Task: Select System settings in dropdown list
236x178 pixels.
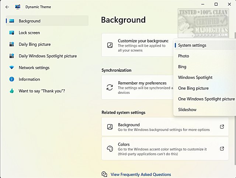Action: click(192, 45)
